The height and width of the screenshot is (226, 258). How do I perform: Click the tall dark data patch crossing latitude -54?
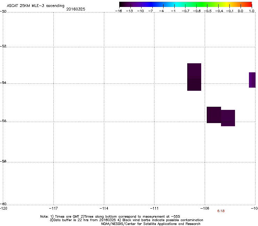click(194, 77)
